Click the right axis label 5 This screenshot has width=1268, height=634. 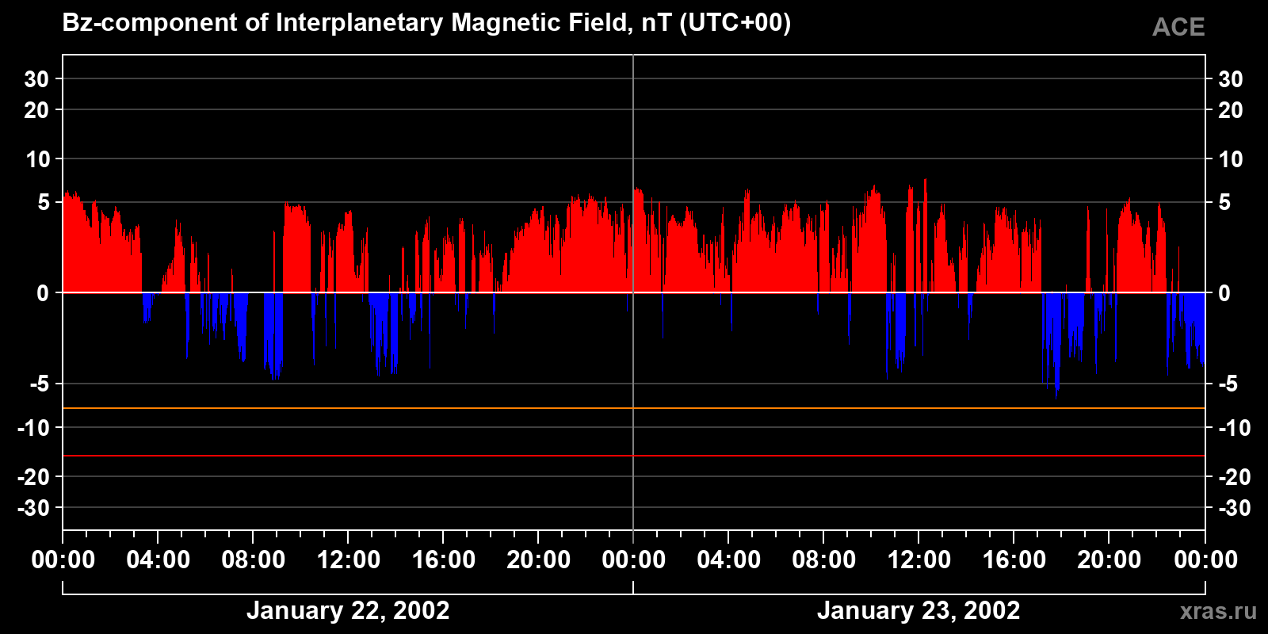click(1224, 203)
